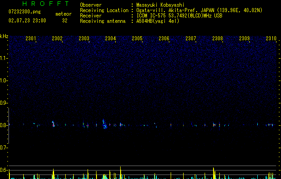Click the 2304 time marker
Image resolution: width=281 pixels, height=179 pixels.
click(110, 38)
